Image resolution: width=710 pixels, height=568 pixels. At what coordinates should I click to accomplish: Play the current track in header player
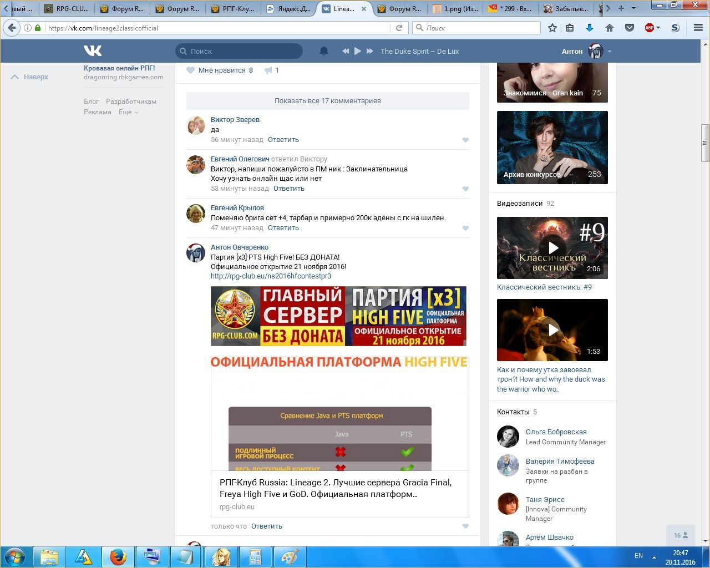coord(358,51)
